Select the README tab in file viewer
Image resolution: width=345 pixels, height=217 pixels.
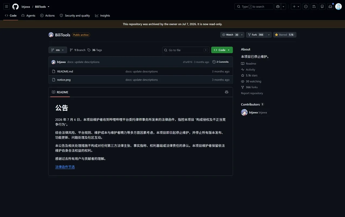pyautogui.click(x=60, y=92)
